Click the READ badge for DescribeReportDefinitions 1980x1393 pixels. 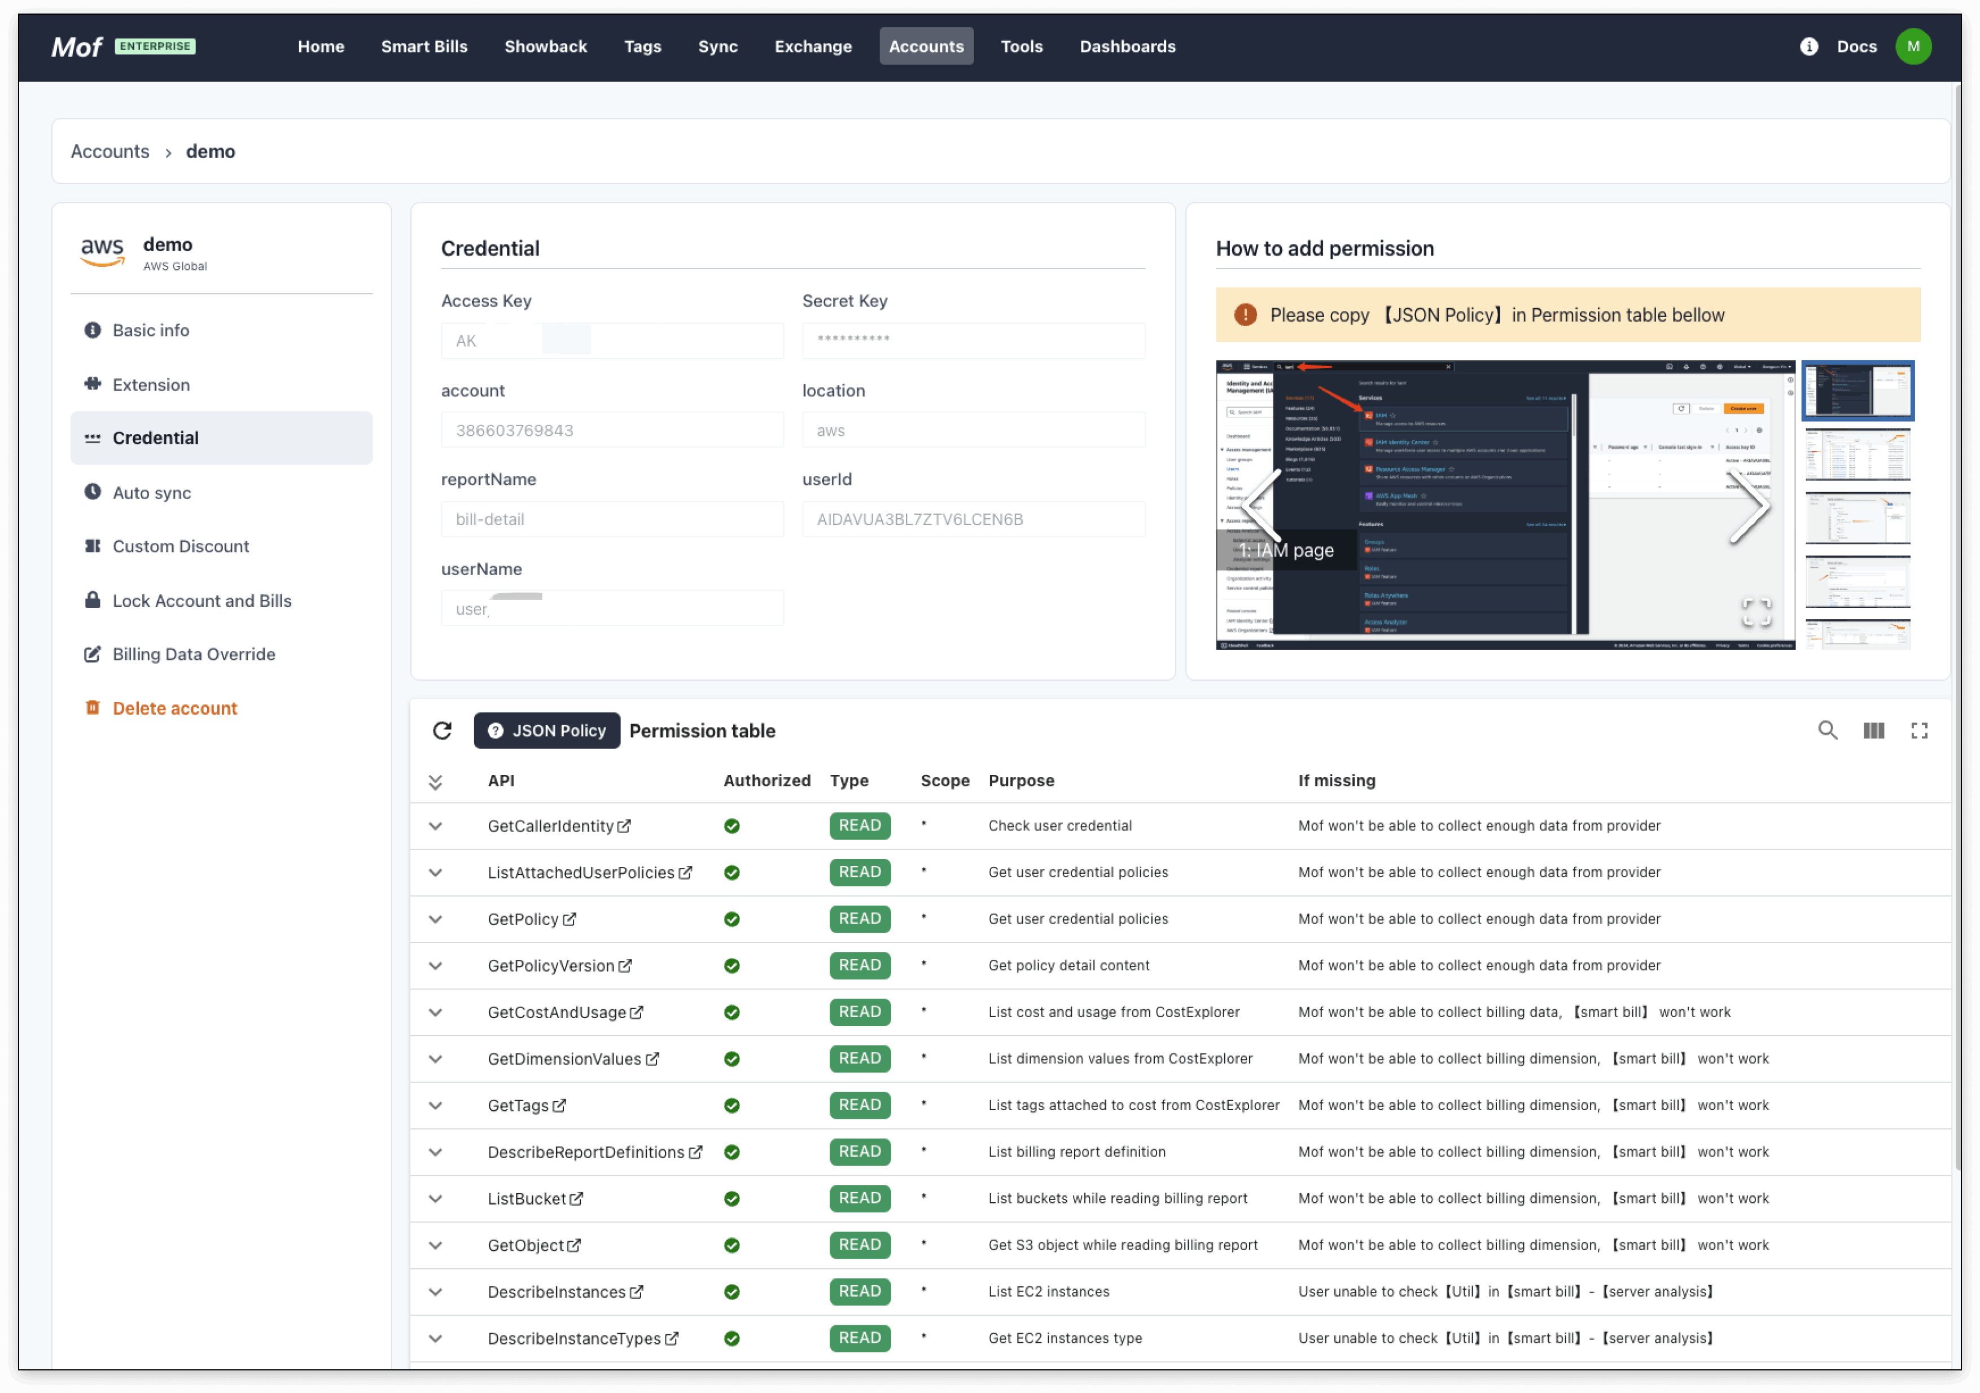click(x=860, y=1153)
